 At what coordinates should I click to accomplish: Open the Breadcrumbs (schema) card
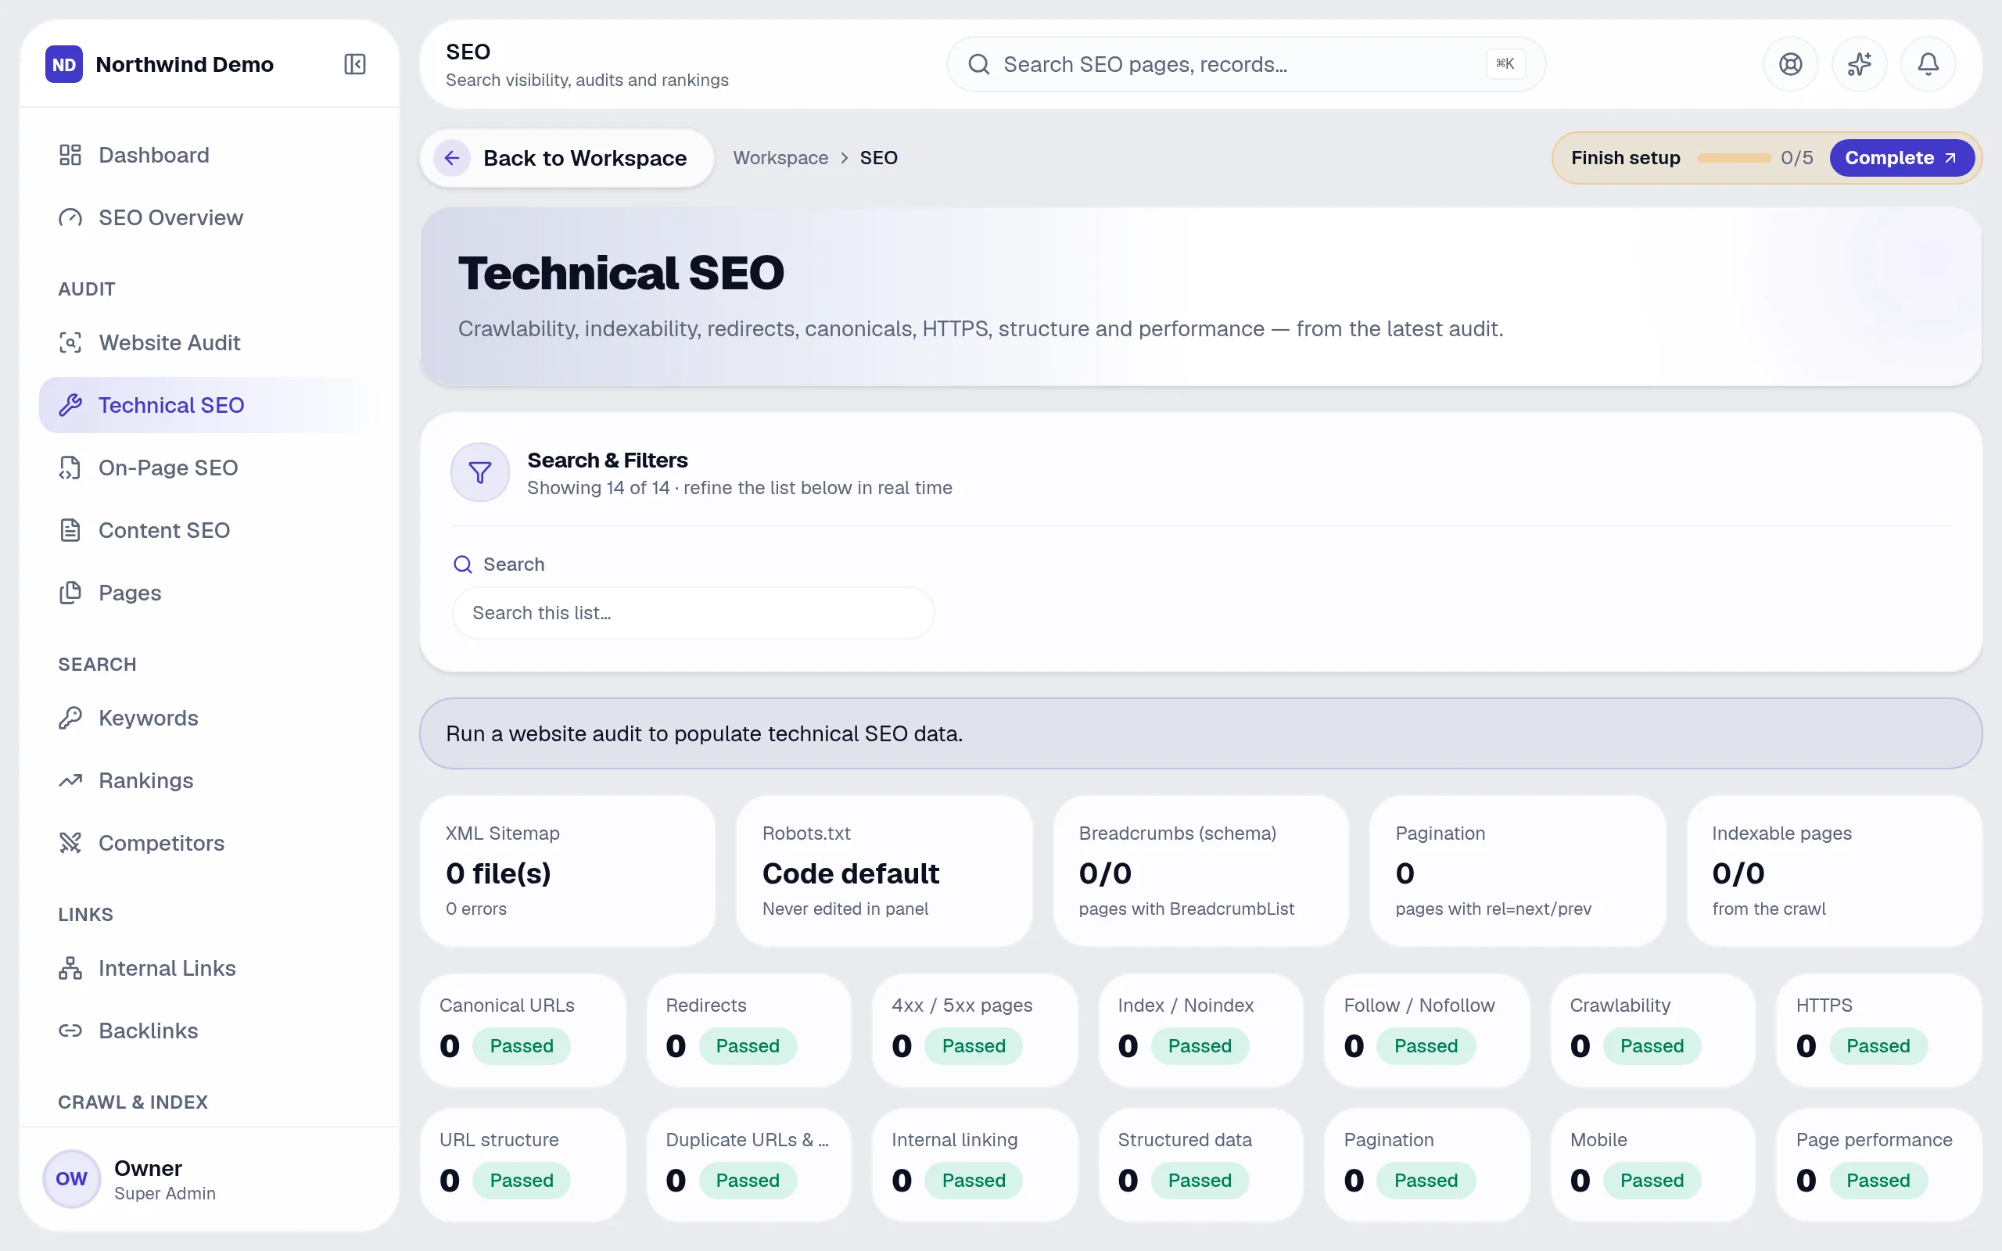1200,871
